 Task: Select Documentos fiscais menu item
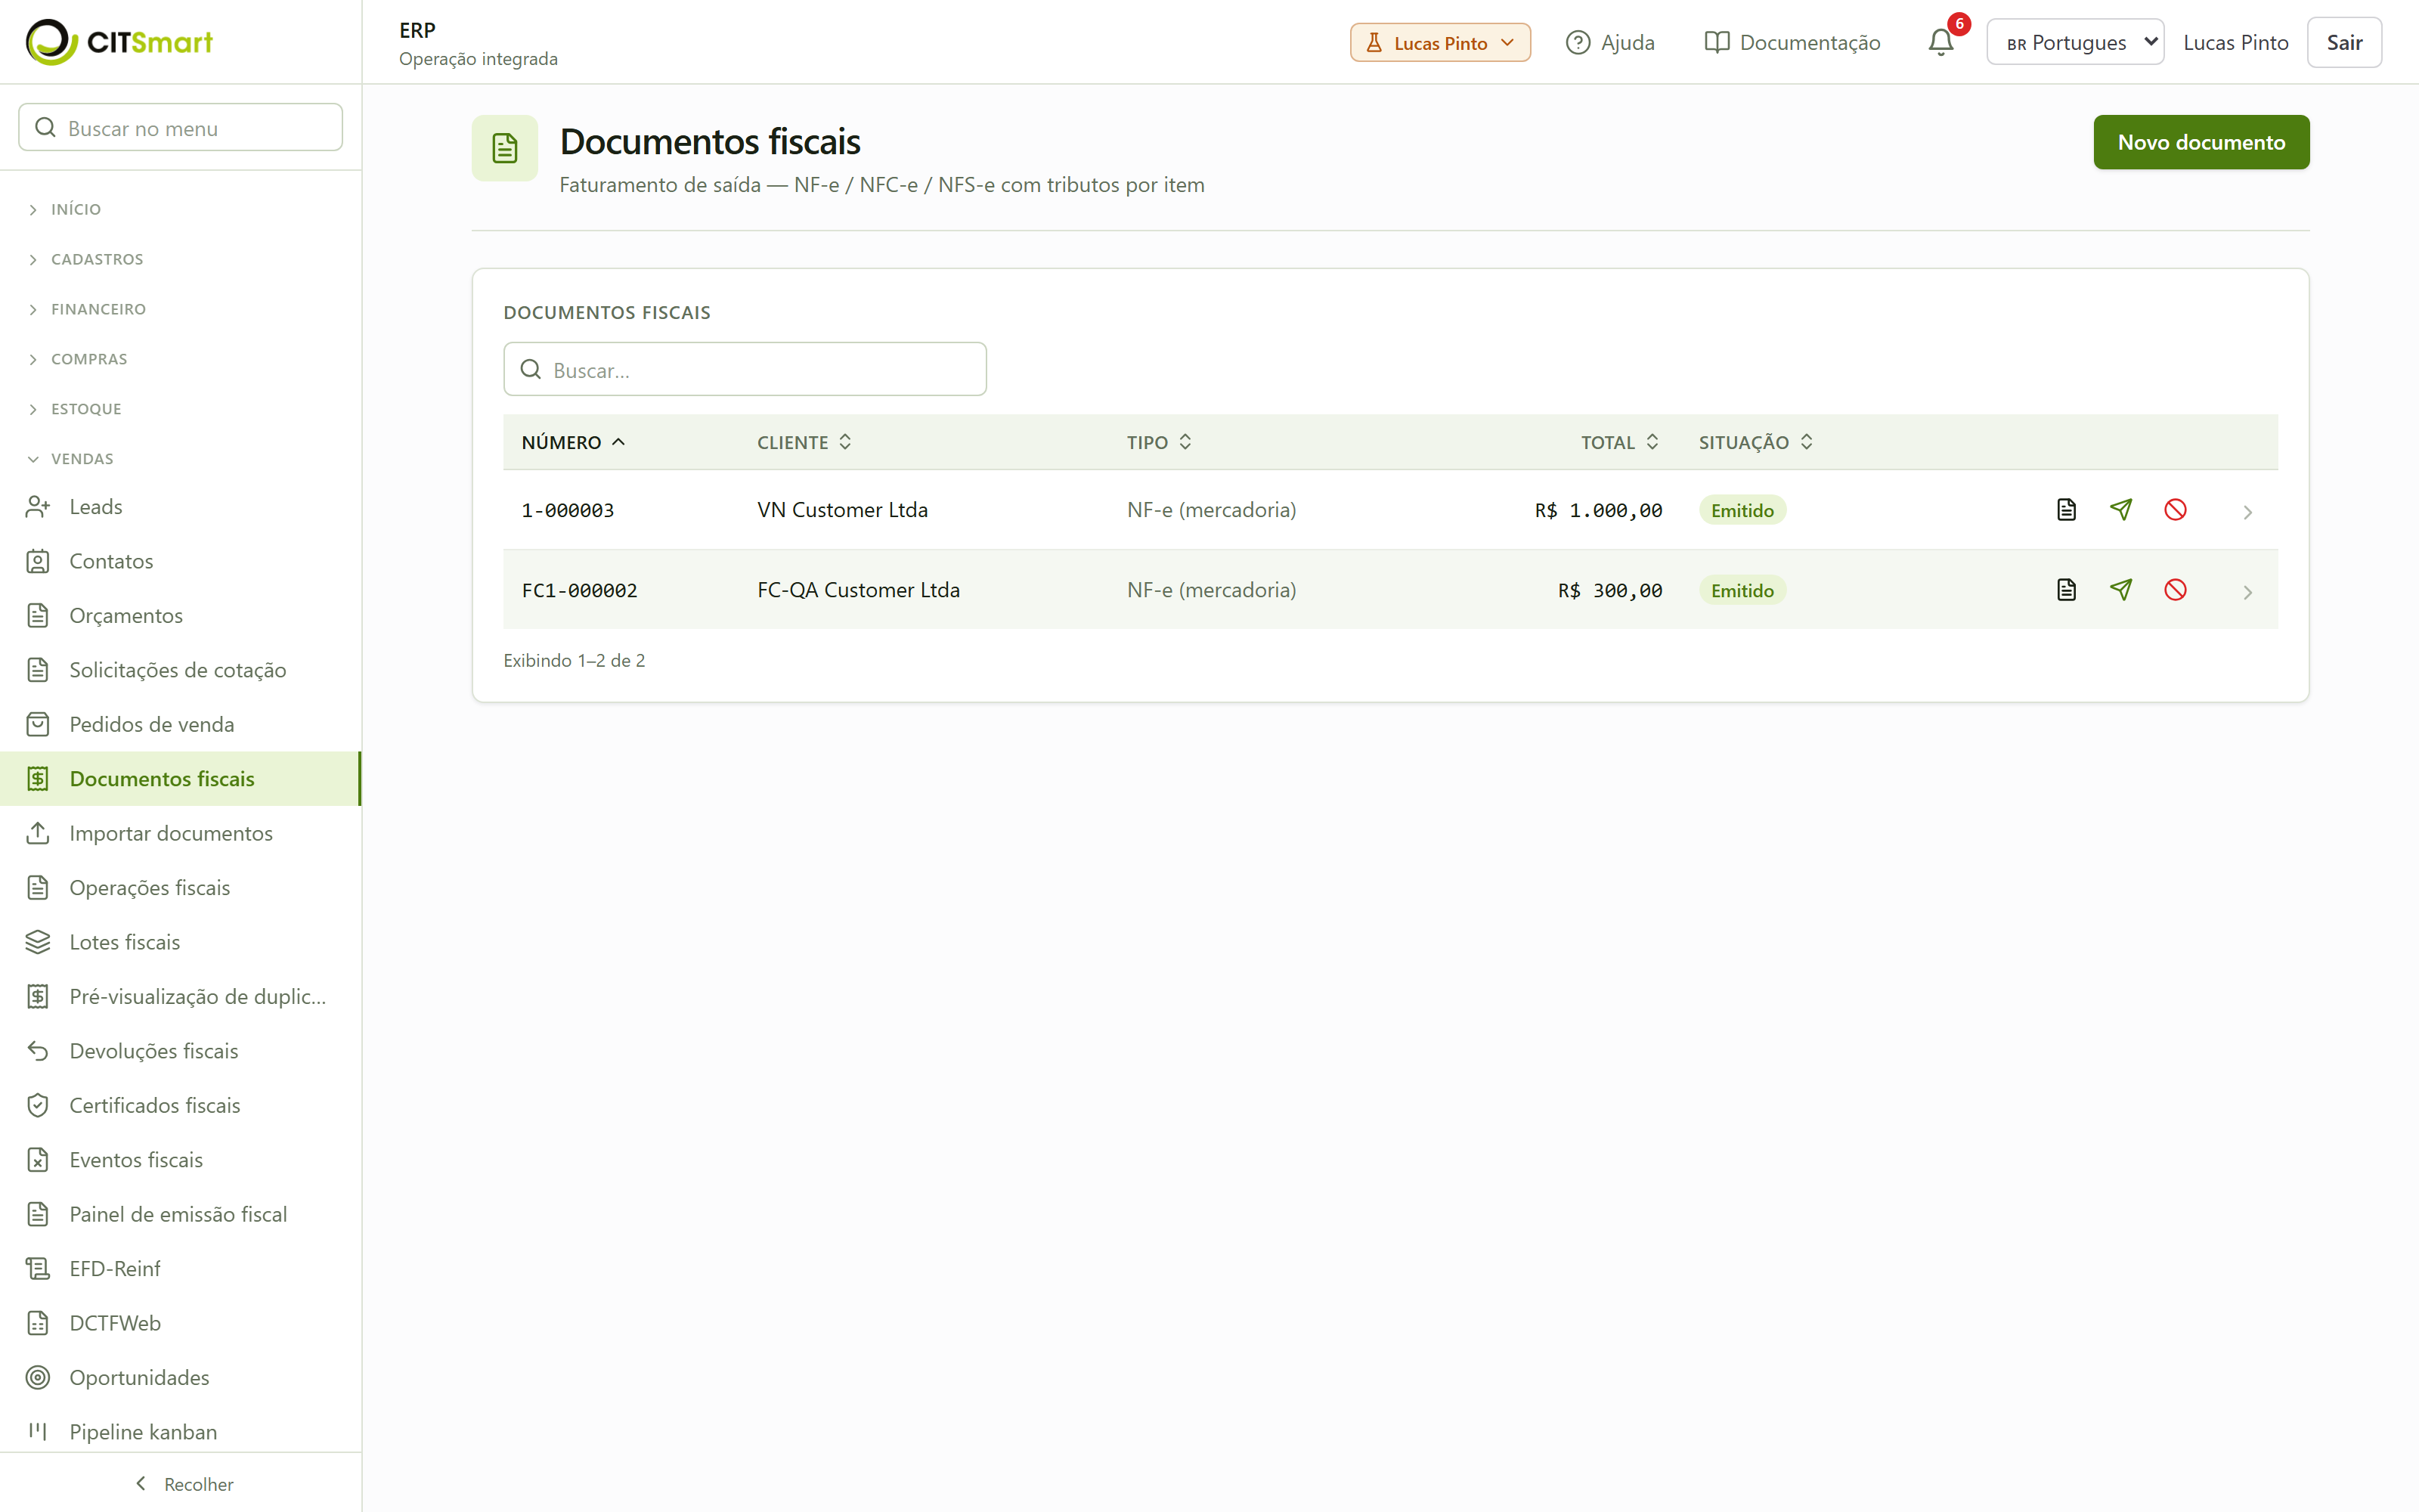click(x=180, y=779)
